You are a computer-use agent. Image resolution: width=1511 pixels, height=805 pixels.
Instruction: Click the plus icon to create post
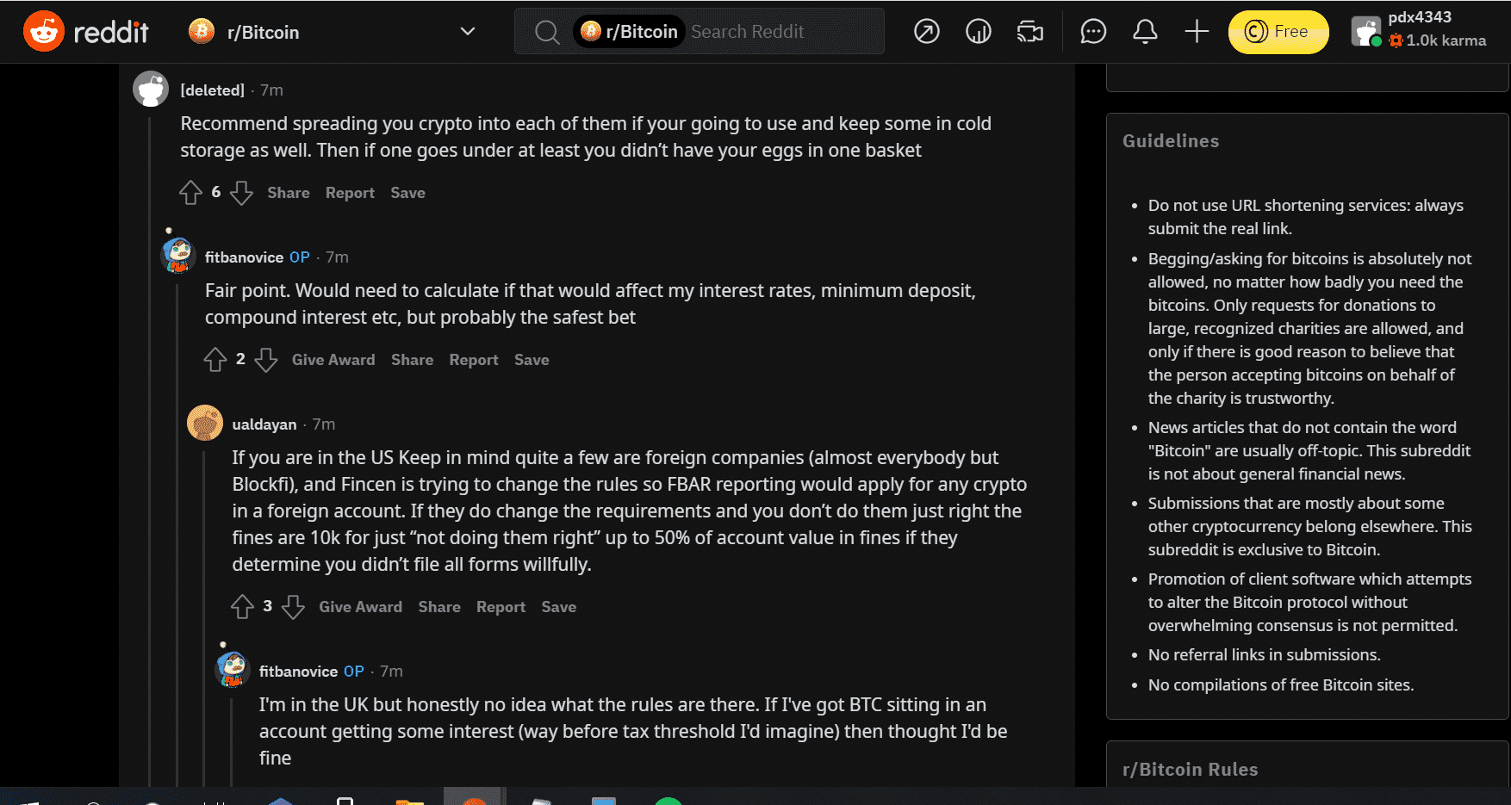(1197, 32)
